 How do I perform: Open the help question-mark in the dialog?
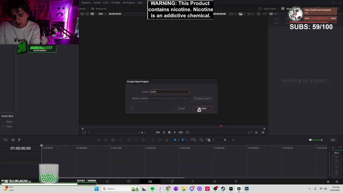(x=132, y=108)
